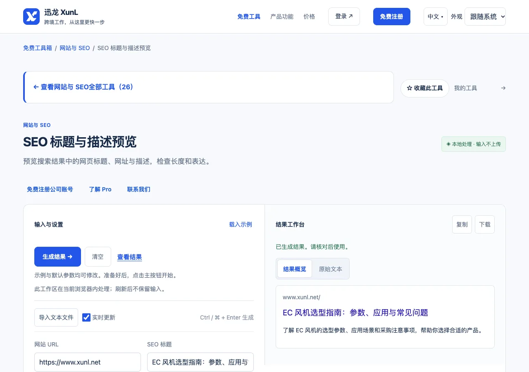Toggle the 实时更新 checkbox
This screenshot has width=529, height=372.
coord(86,317)
